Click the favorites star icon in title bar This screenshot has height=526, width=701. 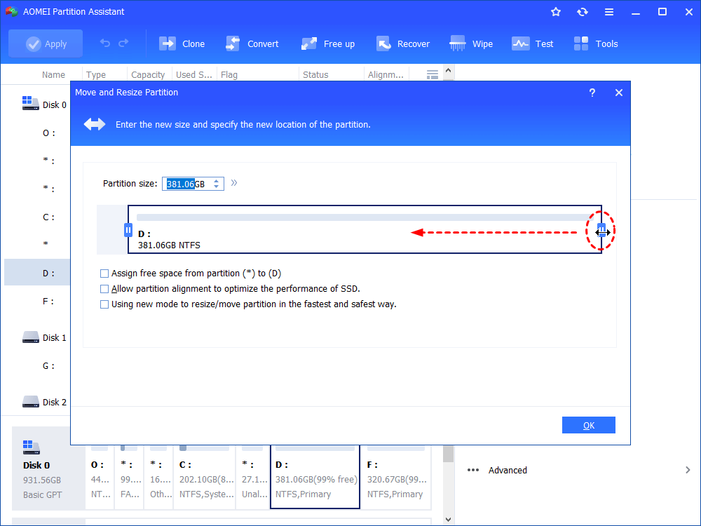pos(556,12)
